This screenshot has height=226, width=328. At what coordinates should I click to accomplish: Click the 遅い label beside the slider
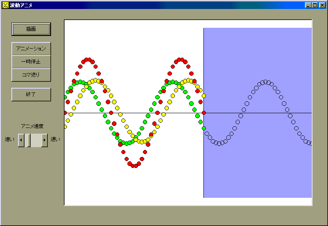[x=55, y=139]
